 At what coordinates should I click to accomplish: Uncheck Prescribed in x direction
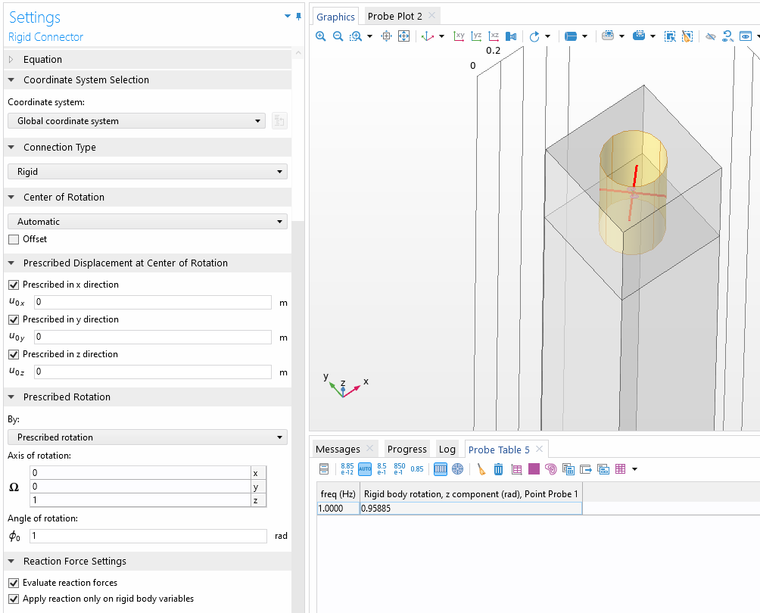tap(14, 285)
